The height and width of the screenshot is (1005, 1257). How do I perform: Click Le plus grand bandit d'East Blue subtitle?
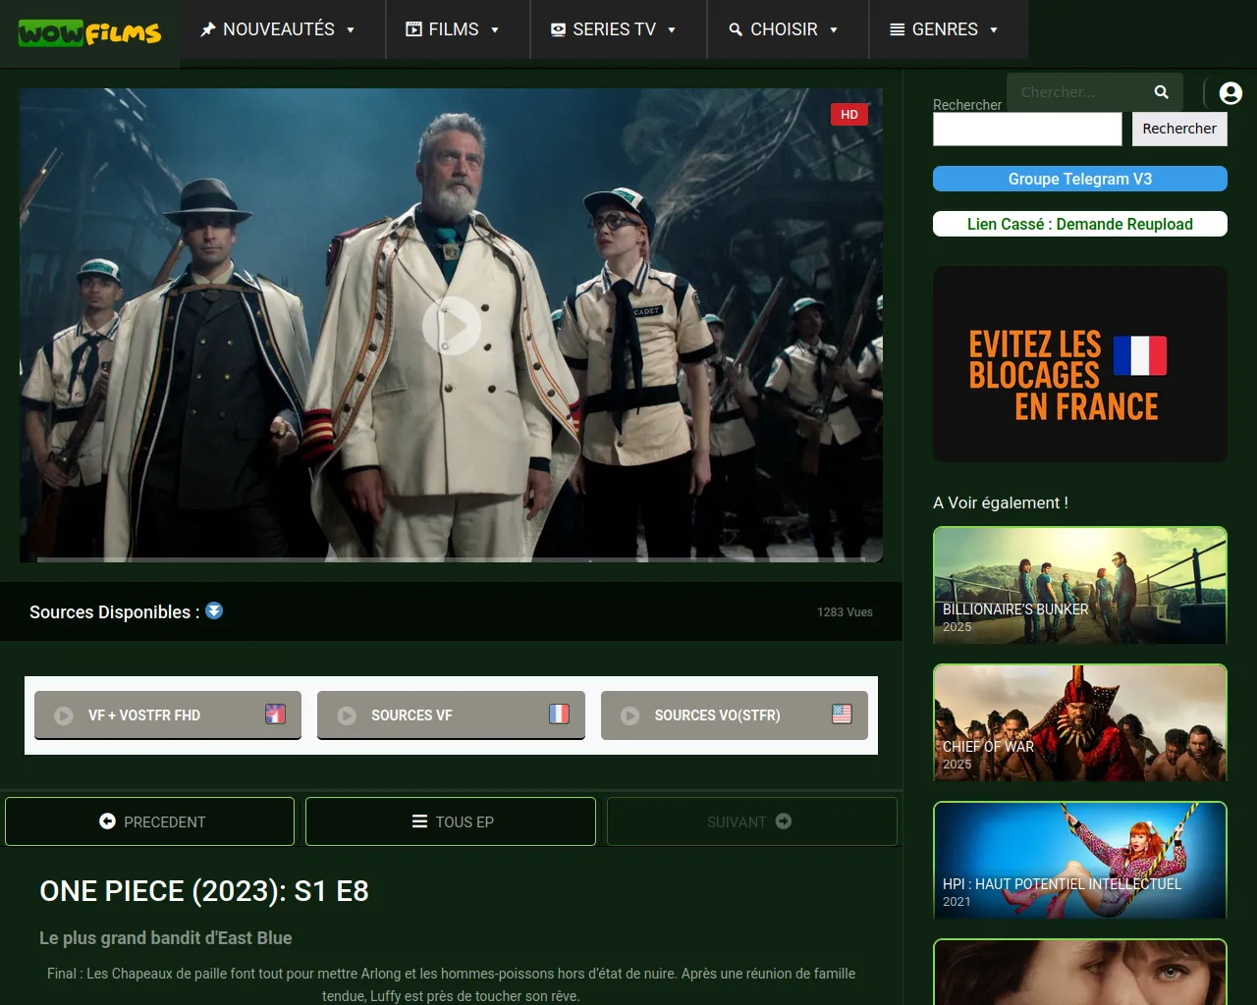(x=166, y=938)
